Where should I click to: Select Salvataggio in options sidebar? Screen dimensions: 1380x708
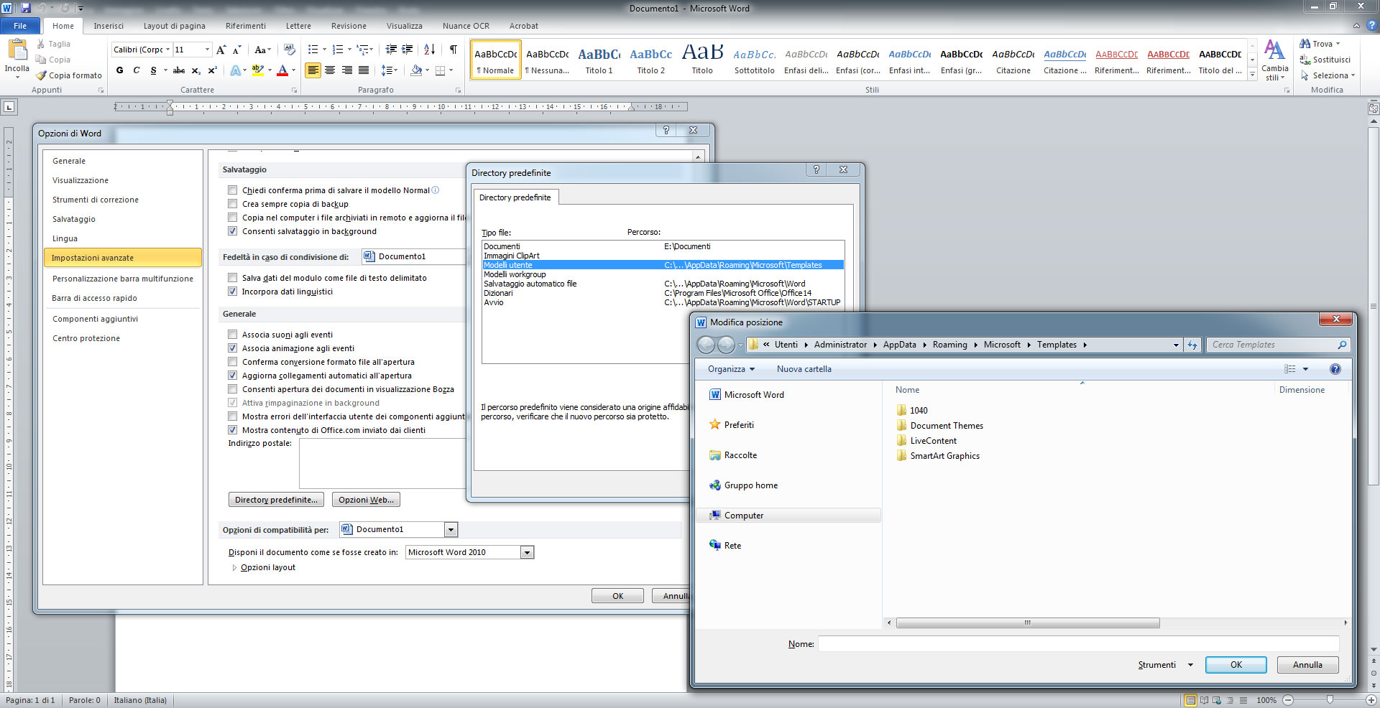click(73, 219)
